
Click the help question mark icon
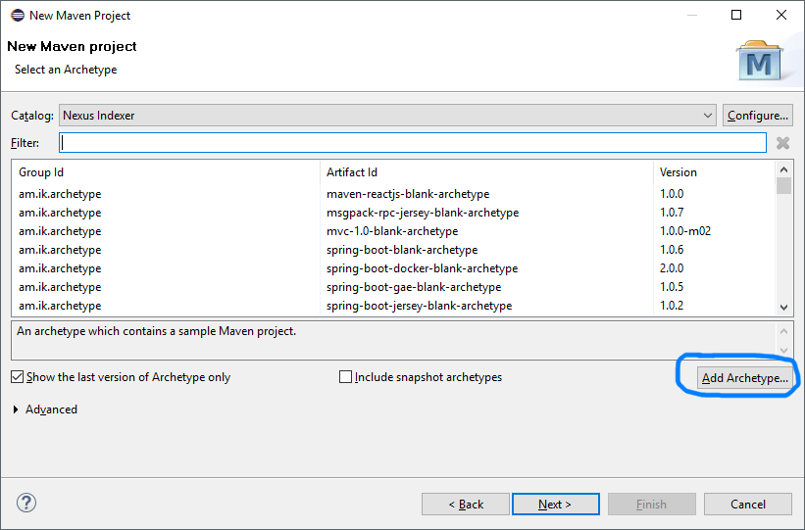coord(26,503)
